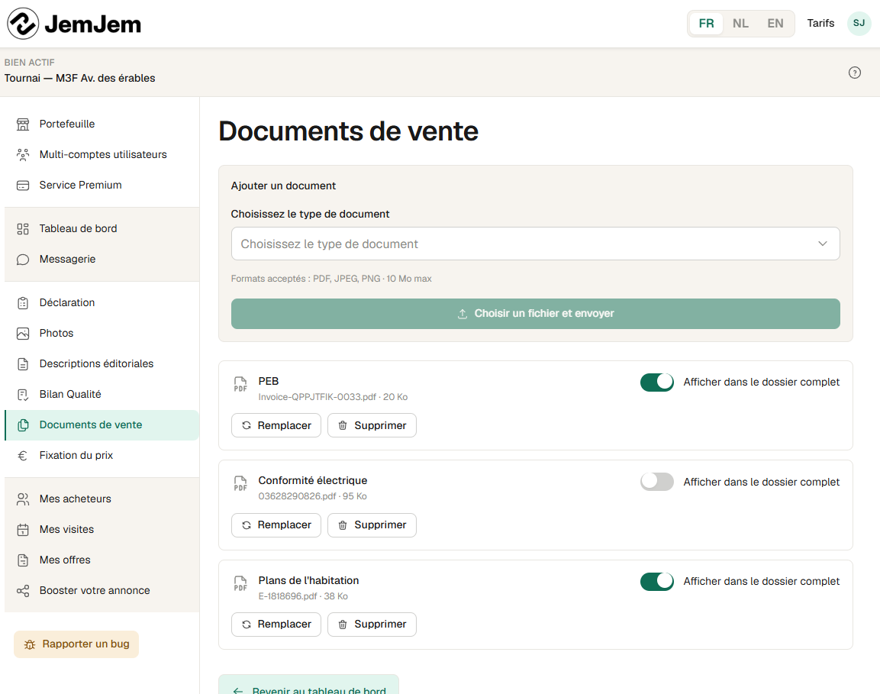Click the Multi-comptes utilisateurs people icon

(23, 155)
